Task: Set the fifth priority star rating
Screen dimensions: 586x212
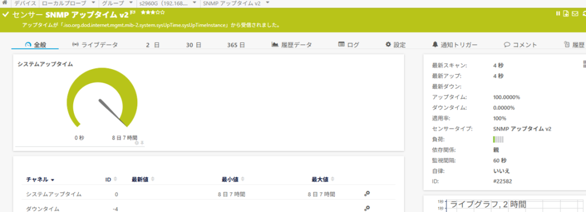Action: click(x=162, y=13)
